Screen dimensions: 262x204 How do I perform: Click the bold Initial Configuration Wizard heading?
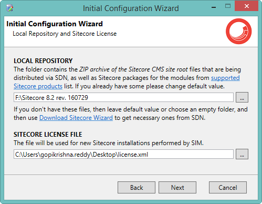pyautogui.click(x=55, y=24)
